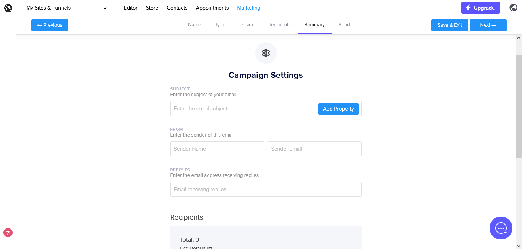Go to the Send step tab
Screen dimensions: 522x249
click(344, 25)
